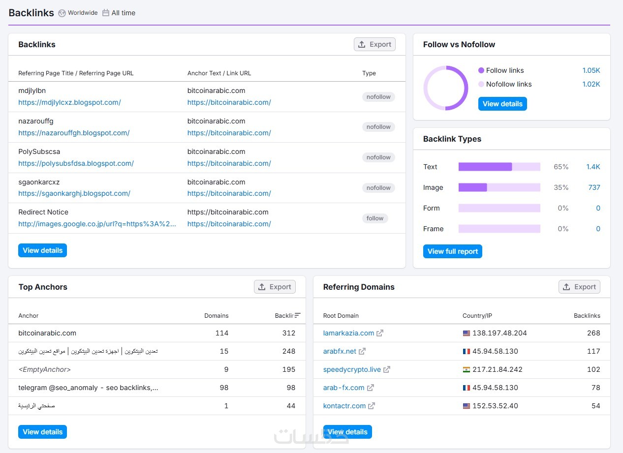Screen dimensions: 623x453
Task: Open the Backlink Types full report
Action: [452, 251]
